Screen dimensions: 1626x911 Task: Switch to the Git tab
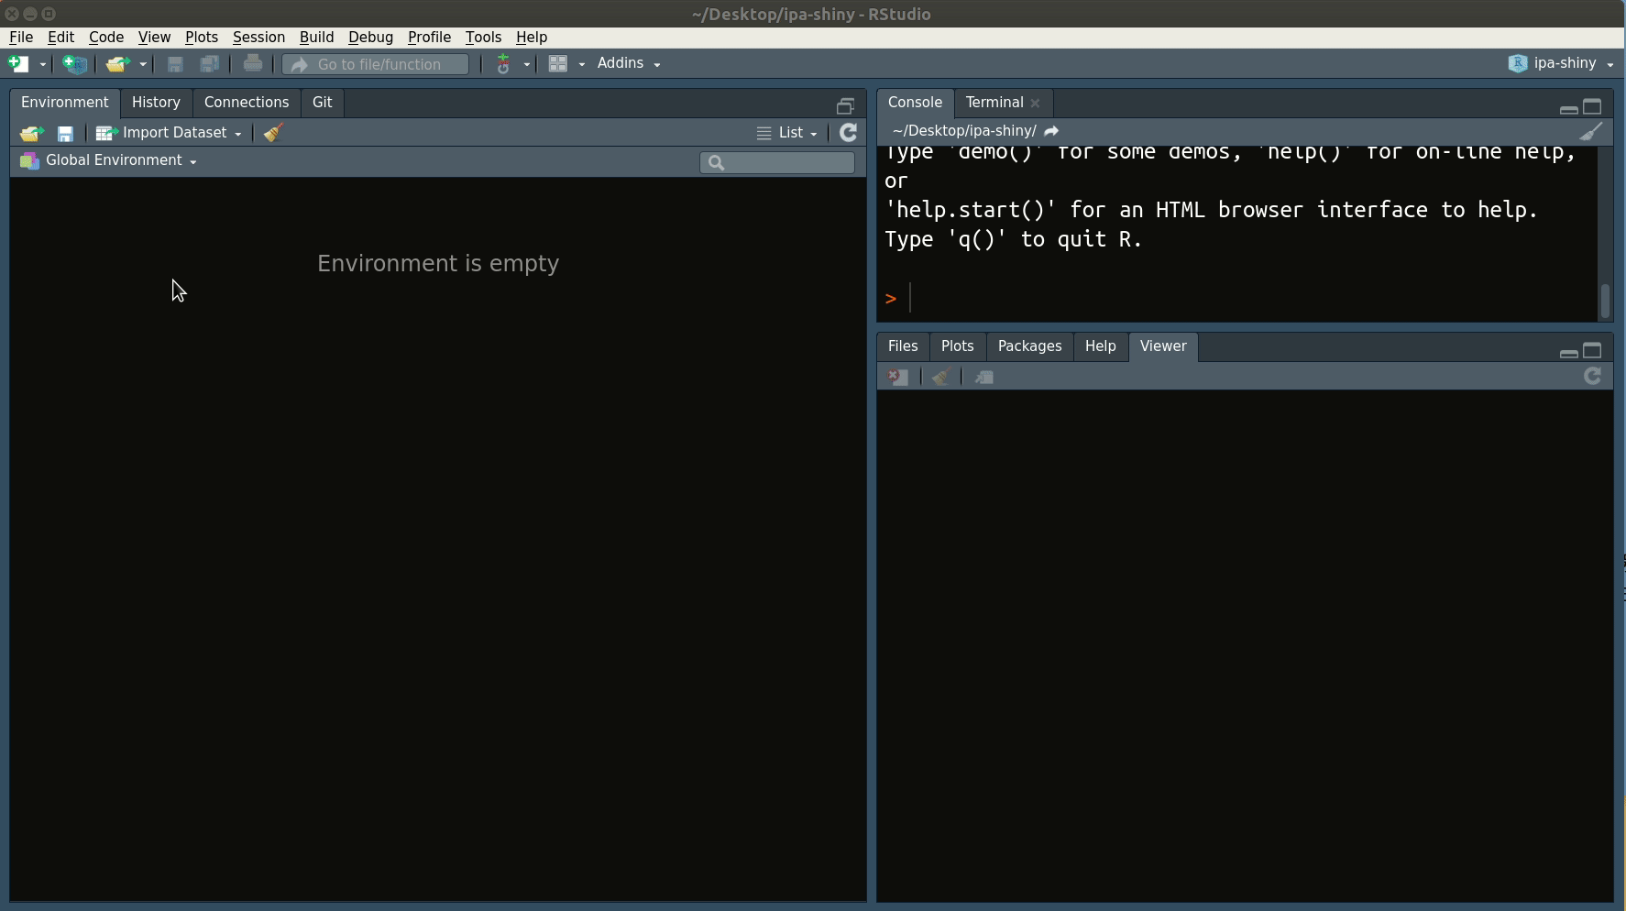click(322, 103)
